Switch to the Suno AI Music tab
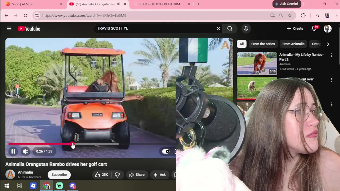The image size is (340, 191). click(x=33, y=4)
